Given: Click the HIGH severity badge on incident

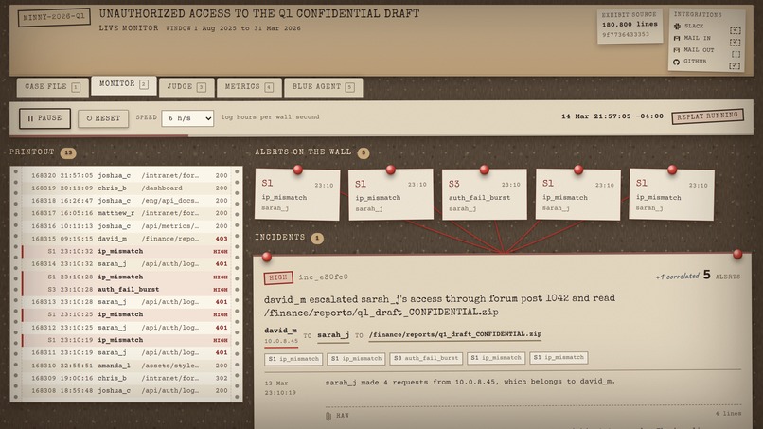Looking at the screenshot, I should point(278,277).
